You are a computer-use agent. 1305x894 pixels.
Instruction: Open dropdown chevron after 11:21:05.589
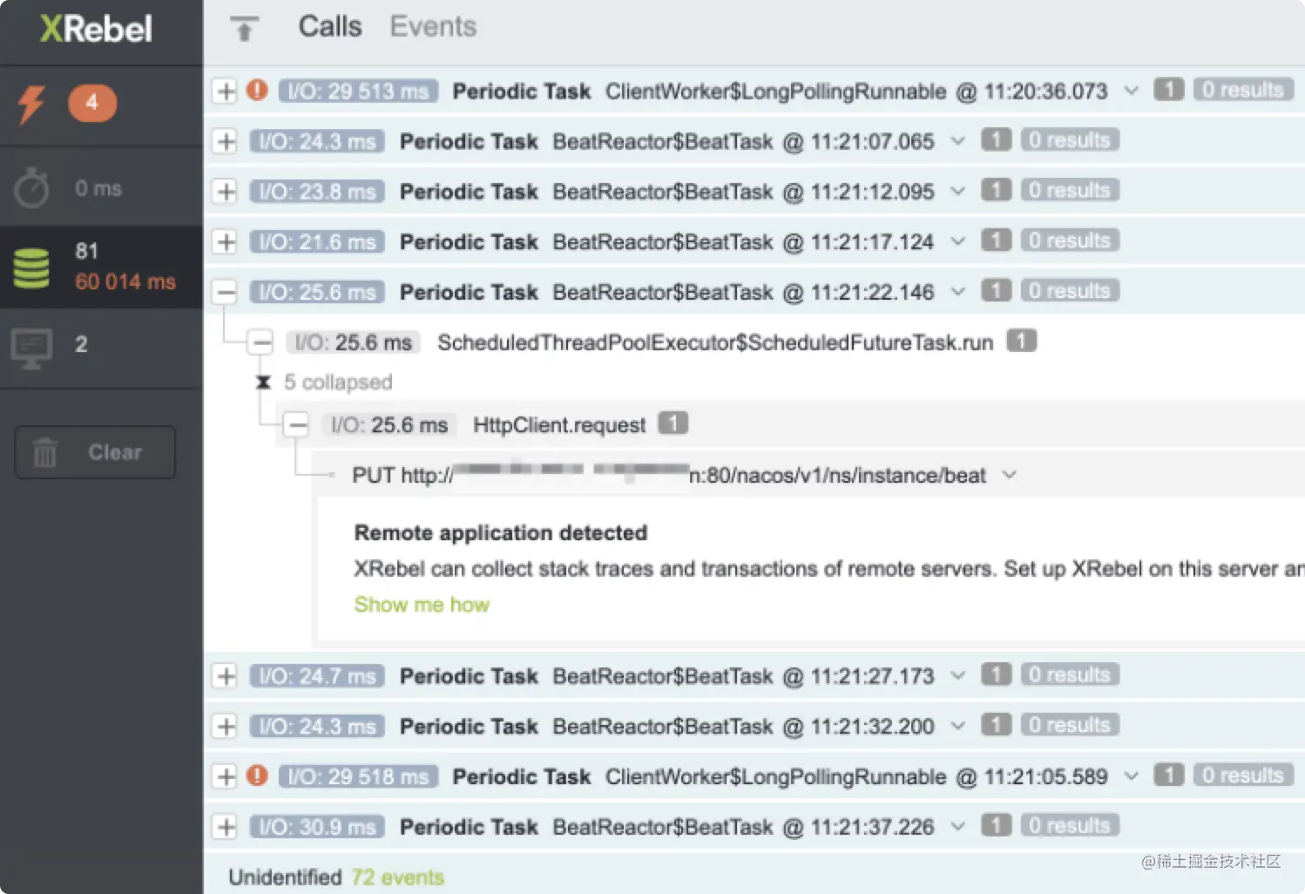[x=1131, y=775]
